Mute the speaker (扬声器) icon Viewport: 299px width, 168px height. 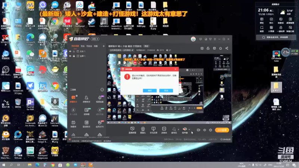coord(185,129)
